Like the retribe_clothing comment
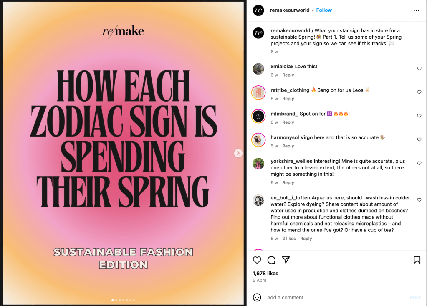The width and height of the screenshot is (427, 306). tap(419, 92)
